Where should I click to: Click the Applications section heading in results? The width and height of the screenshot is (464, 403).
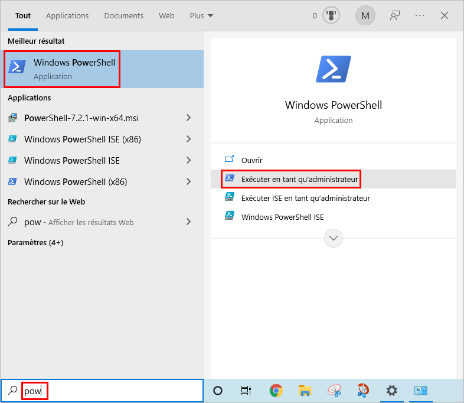coord(30,97)
